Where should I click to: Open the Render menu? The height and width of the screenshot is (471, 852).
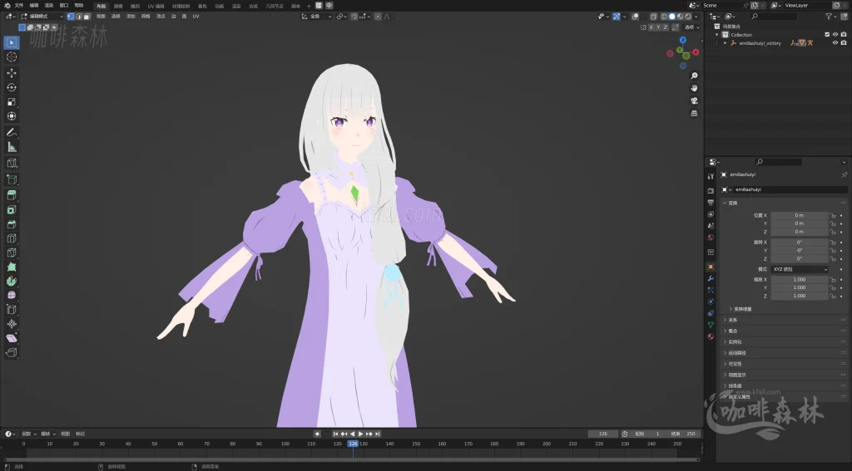click(x=49, y=6)
